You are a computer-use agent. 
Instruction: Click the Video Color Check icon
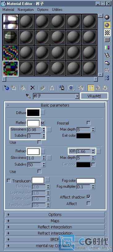[107, 48]
